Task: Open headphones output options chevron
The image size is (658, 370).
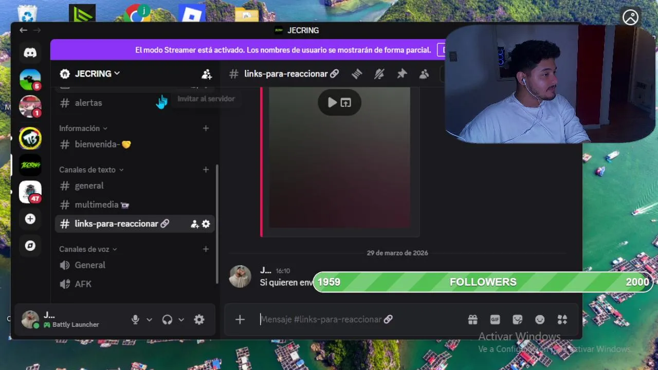Action: pyautogui.click(x=181, y=320)
